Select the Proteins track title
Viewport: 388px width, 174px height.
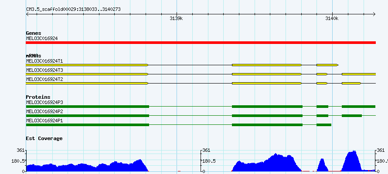[38, 97]
